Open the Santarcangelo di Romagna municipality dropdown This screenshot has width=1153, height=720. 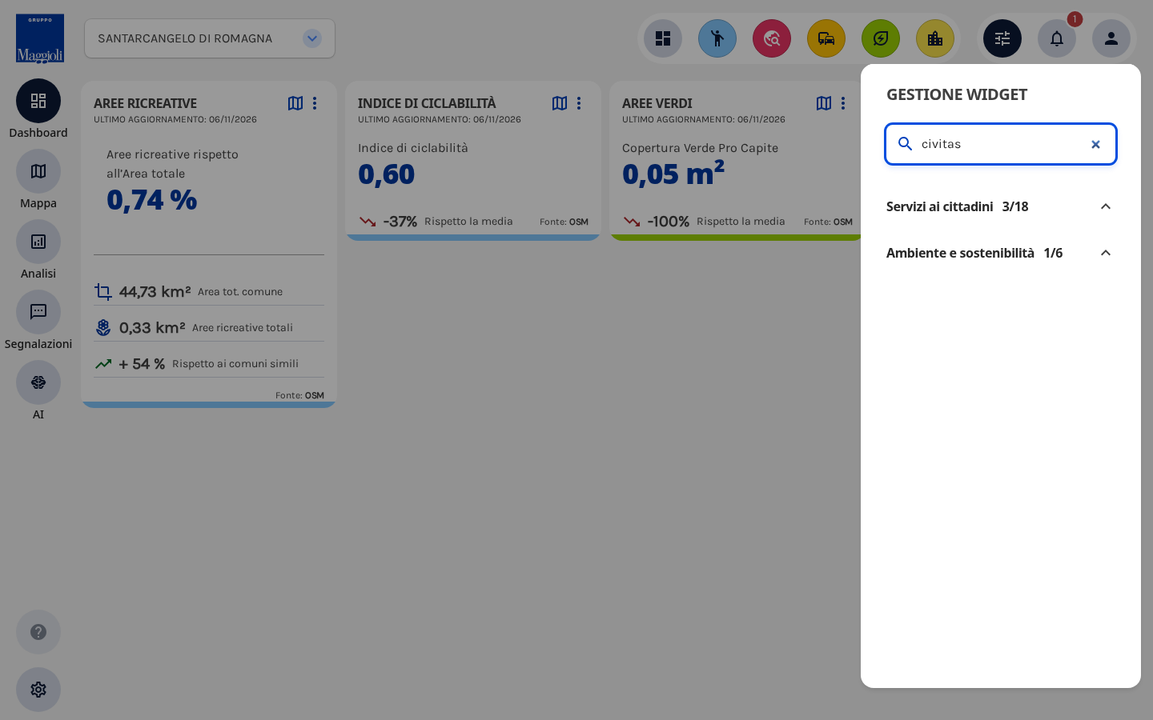point(210,38)
